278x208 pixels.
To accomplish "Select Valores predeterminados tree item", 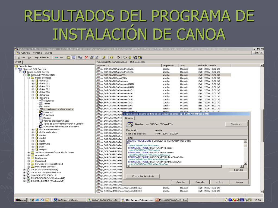I will pos(56,121).
